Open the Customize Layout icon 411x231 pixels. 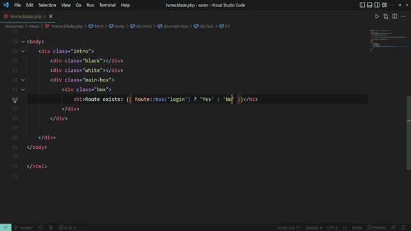(385, 5)
